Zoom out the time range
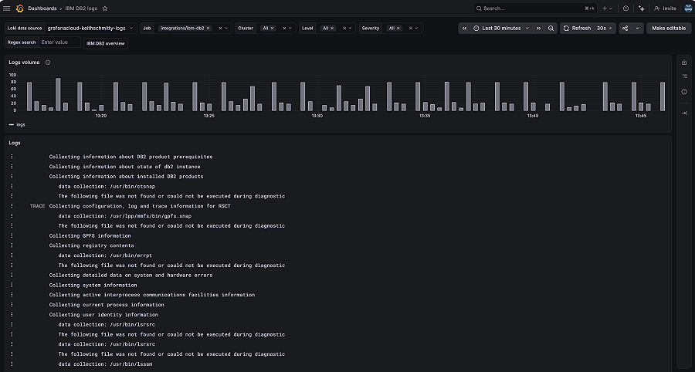Screen dimensions: 695x372 point(551,29)
